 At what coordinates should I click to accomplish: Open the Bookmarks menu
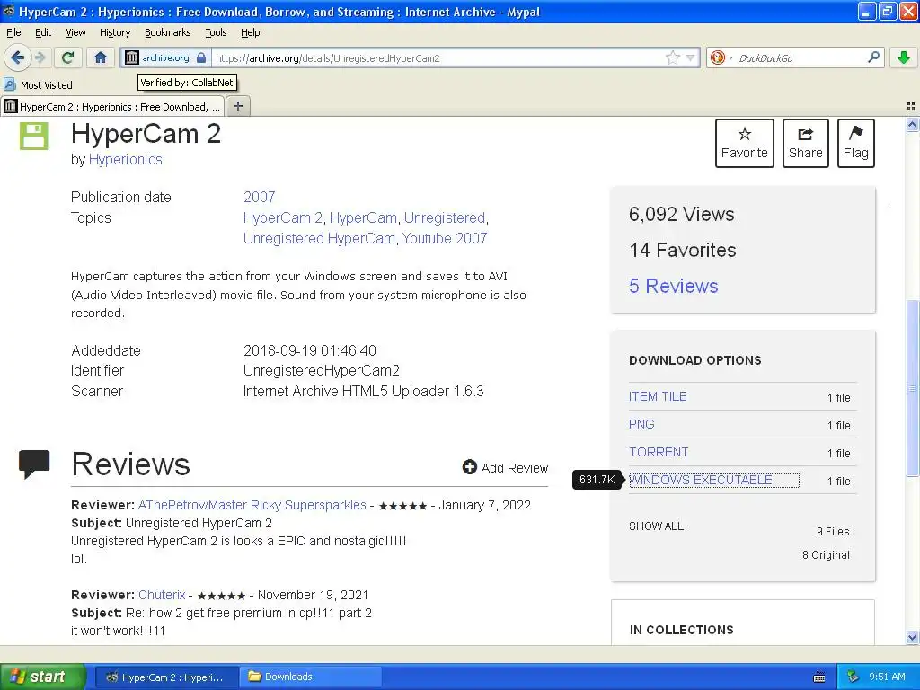pyautogui.click(x=167, y=32)
